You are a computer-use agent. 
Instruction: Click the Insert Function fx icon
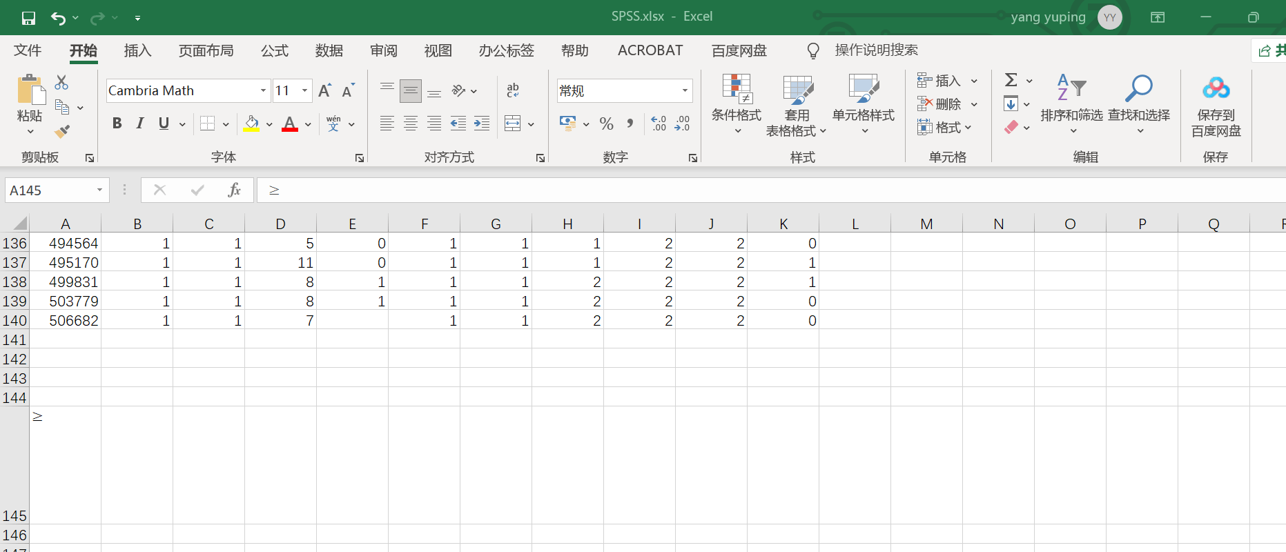tap(235, 190)
